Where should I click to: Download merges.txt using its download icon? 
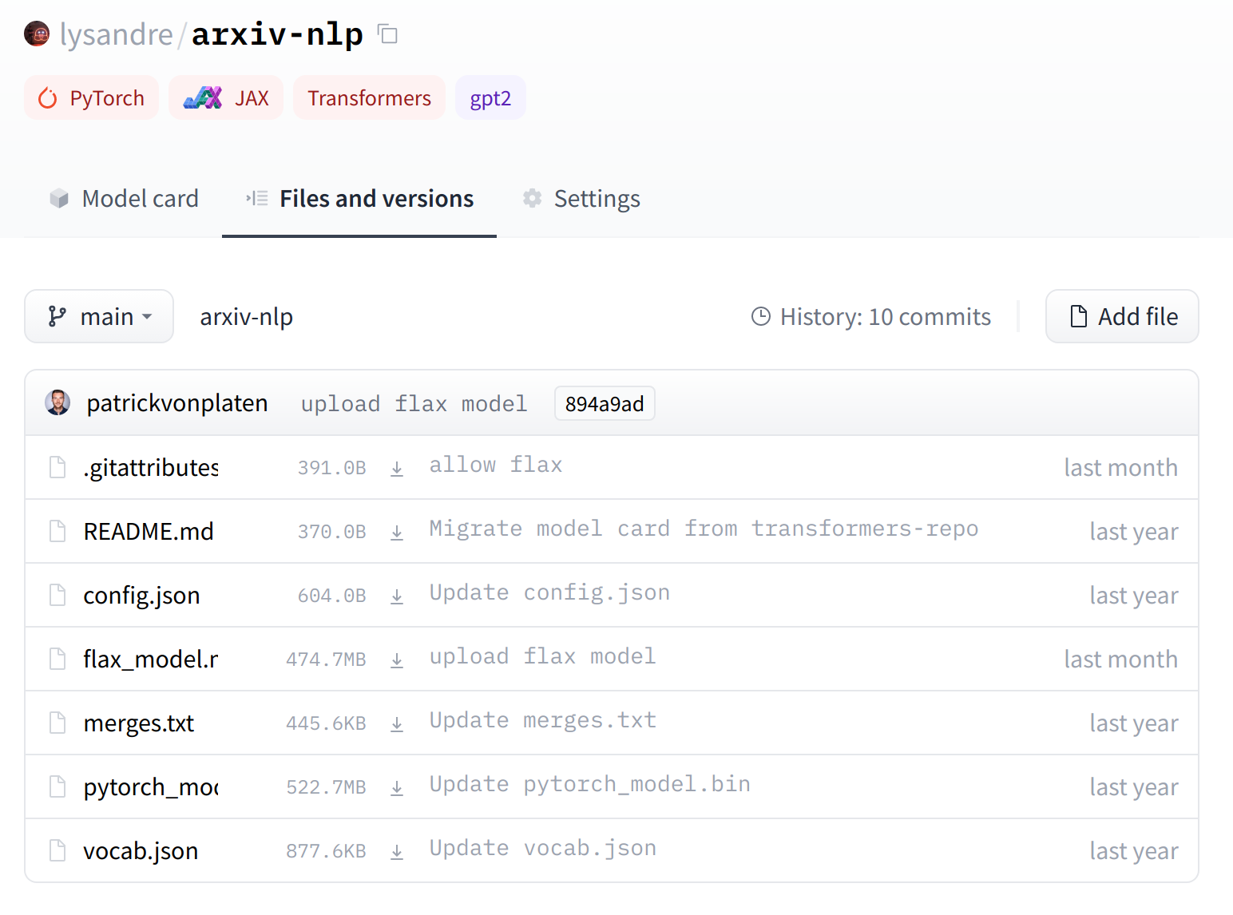coord(397,724)
